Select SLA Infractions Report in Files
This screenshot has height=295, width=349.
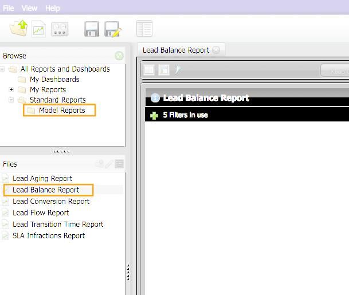coord(48,235)
